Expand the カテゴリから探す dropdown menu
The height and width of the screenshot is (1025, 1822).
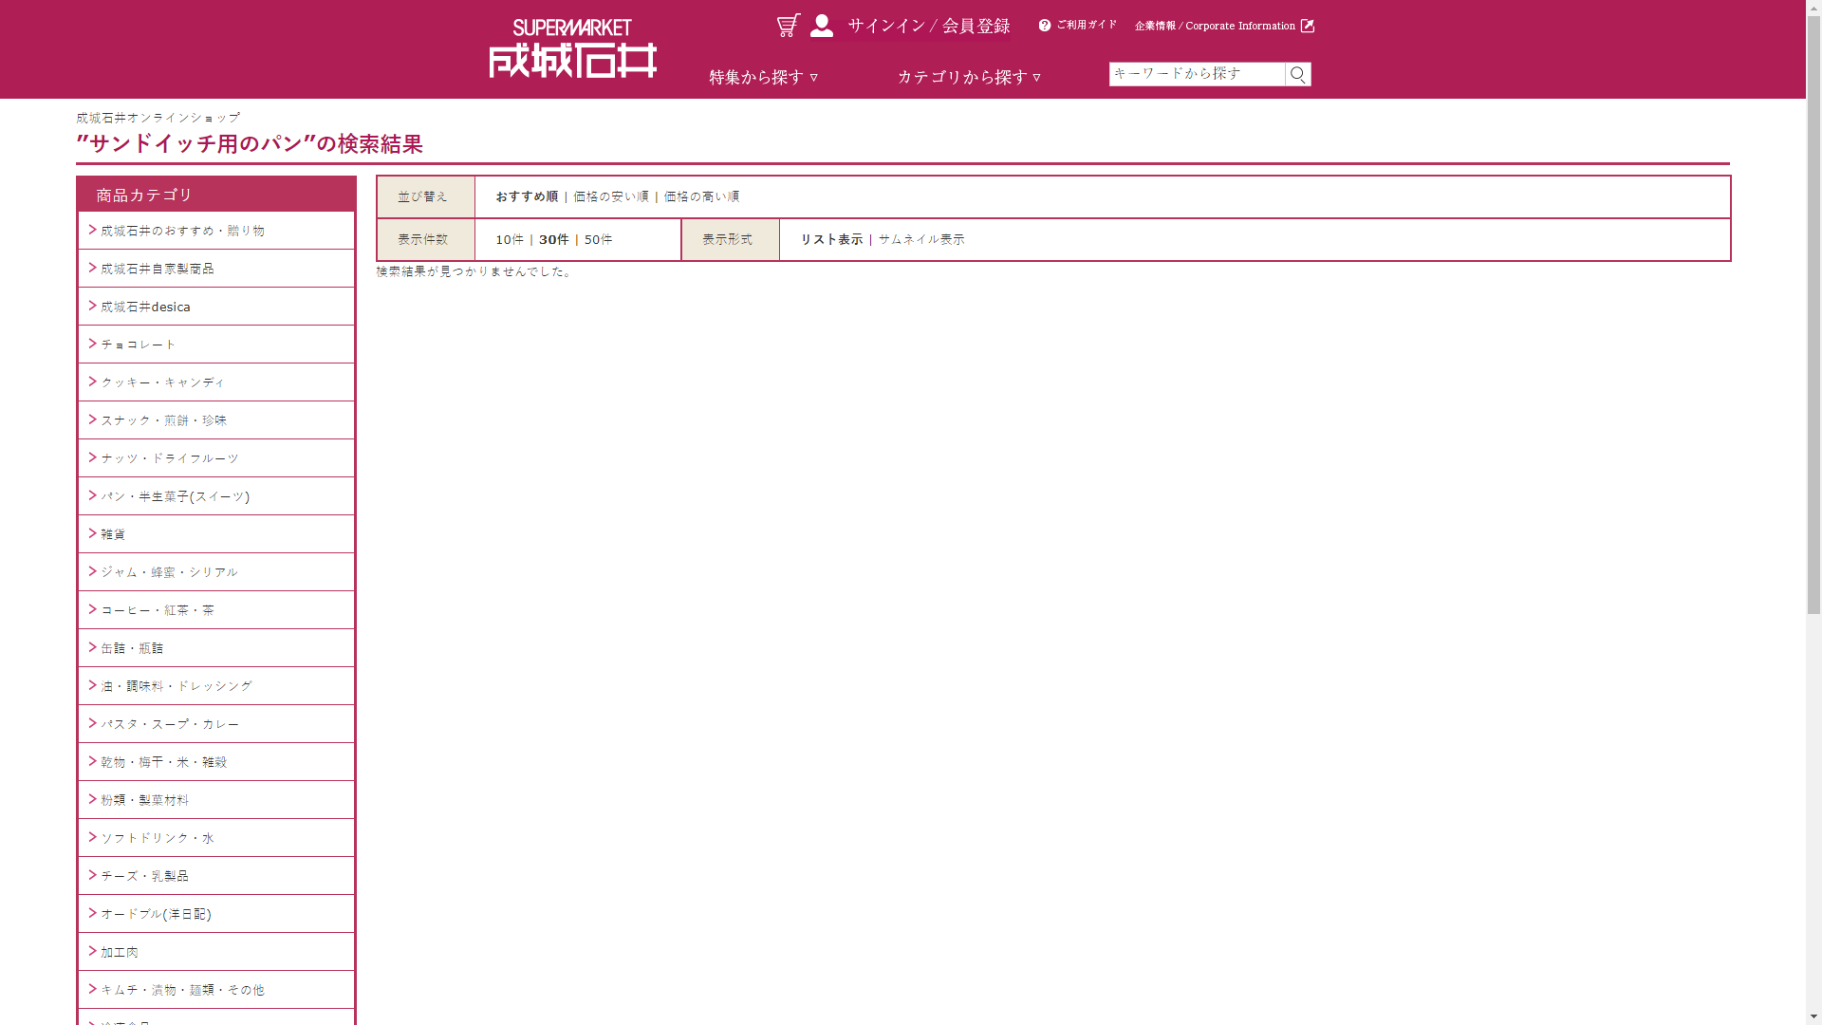point(969,77)
